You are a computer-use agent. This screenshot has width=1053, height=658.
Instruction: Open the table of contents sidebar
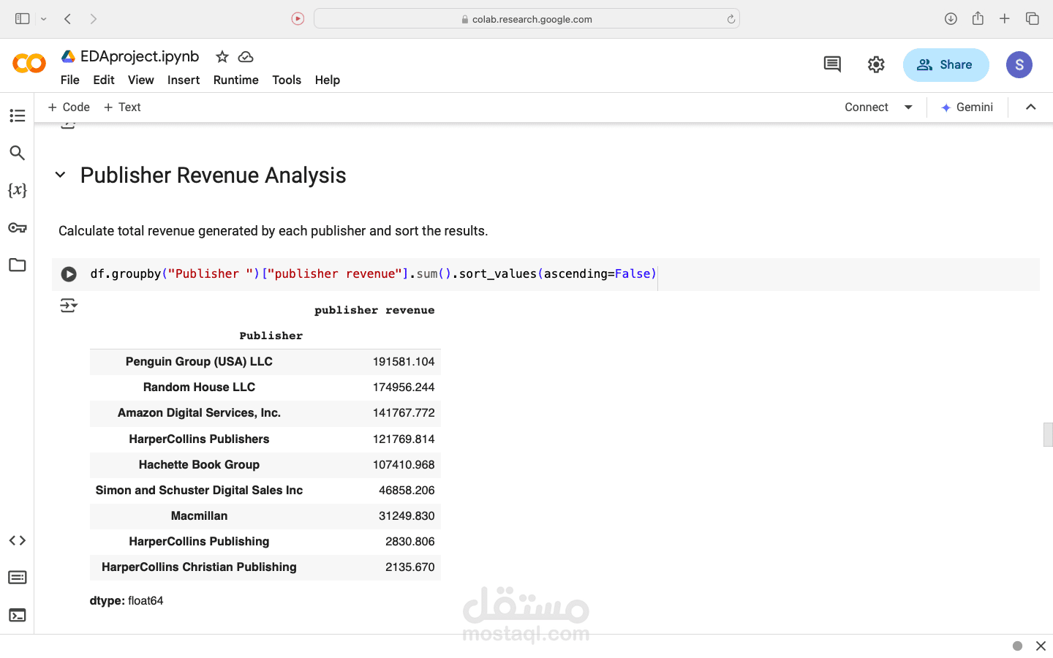click(18, 116)
